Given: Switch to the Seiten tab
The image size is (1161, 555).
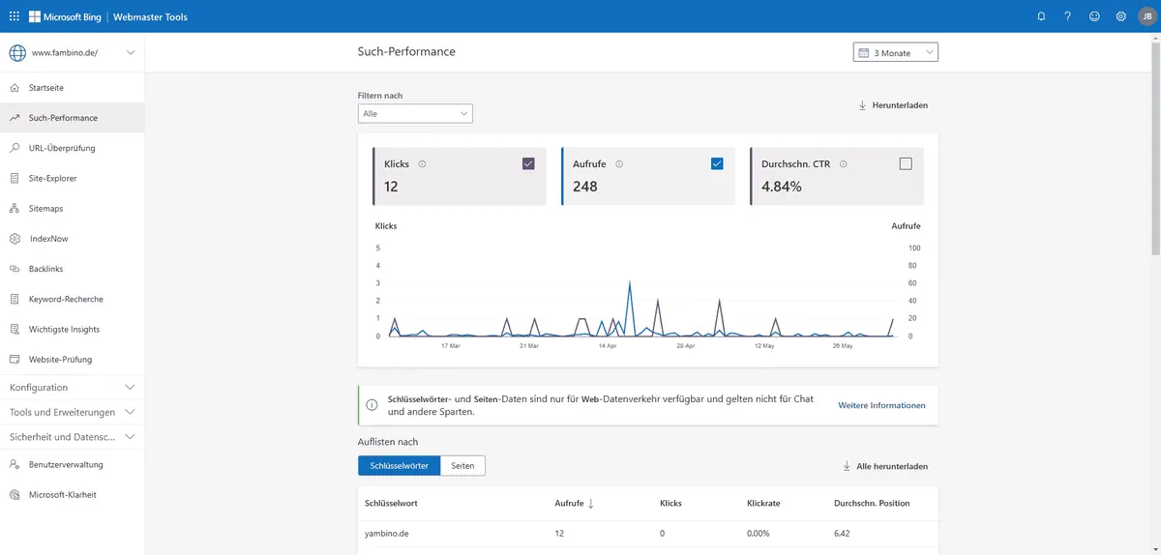Looking at the screenshot, I should 462,466.
